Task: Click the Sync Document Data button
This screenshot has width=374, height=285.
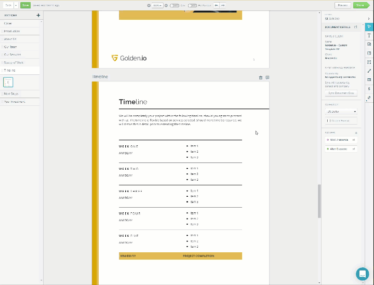Action: pyautogui.click(x=340, y=92)
